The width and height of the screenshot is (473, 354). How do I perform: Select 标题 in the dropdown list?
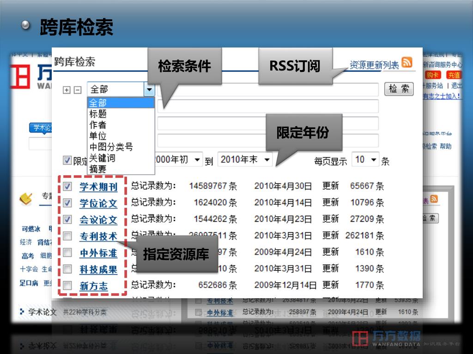click(98, 114)
